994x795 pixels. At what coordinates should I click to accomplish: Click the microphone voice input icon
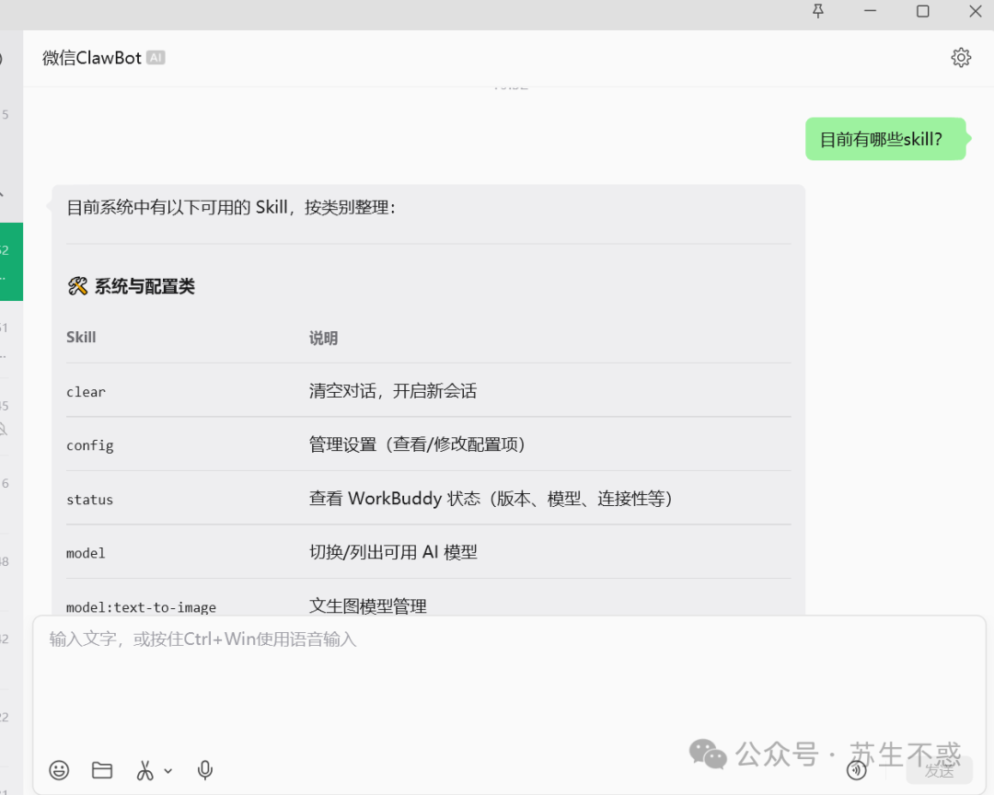coord(204,769)
